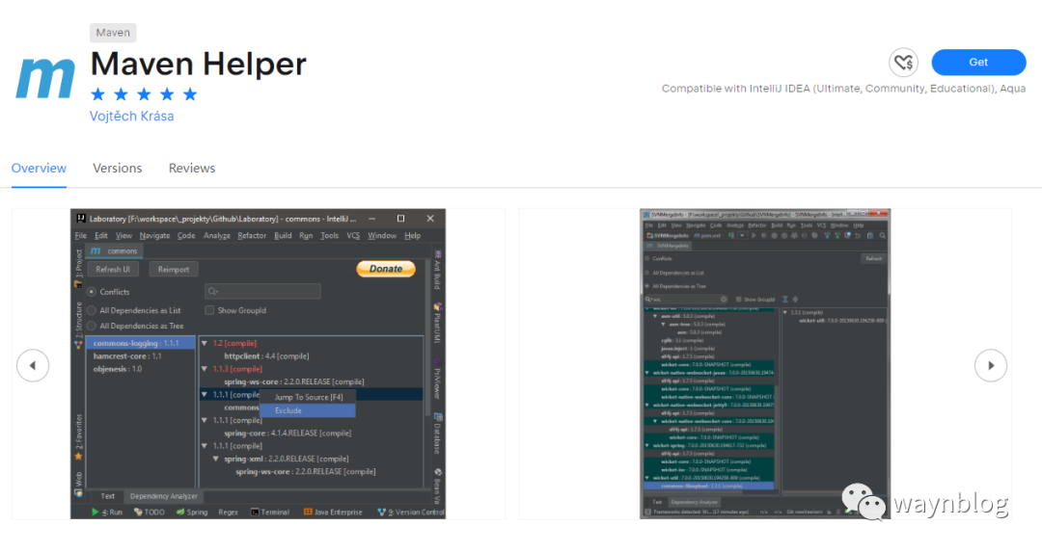Click the heart wishlist icon beside Get
1042x552 pixels.
coord(903,63)
